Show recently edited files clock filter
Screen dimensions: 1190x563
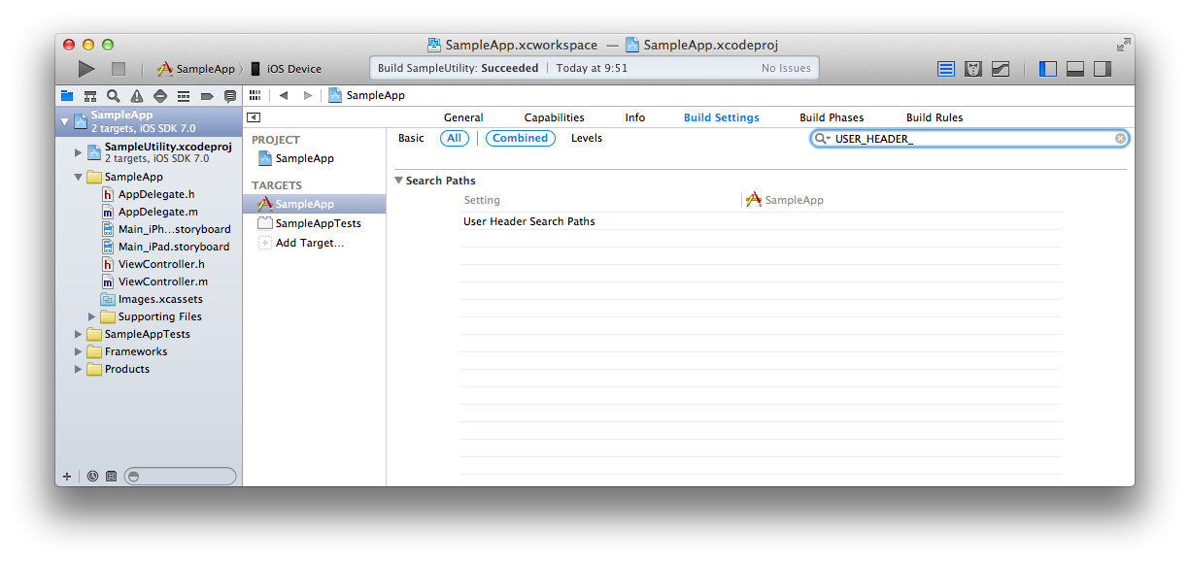pyautogui.click(x=92, y=477)
